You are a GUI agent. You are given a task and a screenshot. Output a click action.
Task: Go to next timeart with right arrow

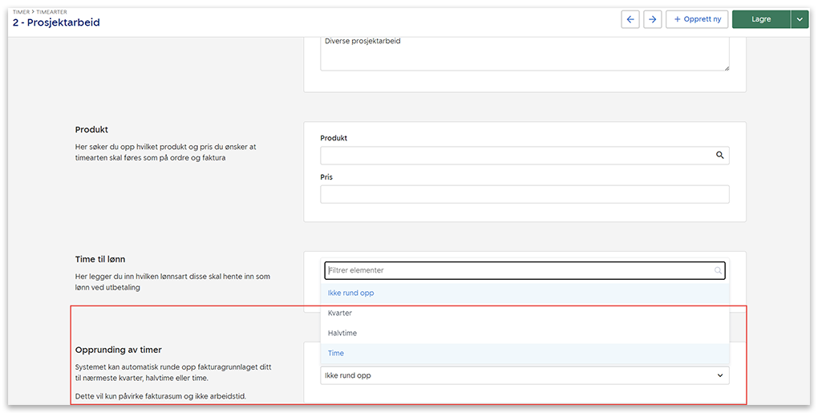point(652,19)
